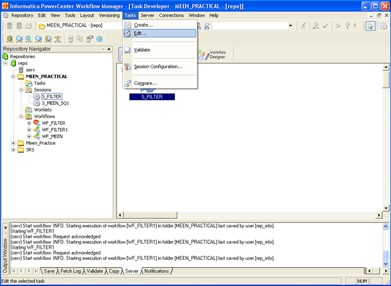Click the Session Configuration icon in menu
This screenshot has height=286, width=391.
128,66
